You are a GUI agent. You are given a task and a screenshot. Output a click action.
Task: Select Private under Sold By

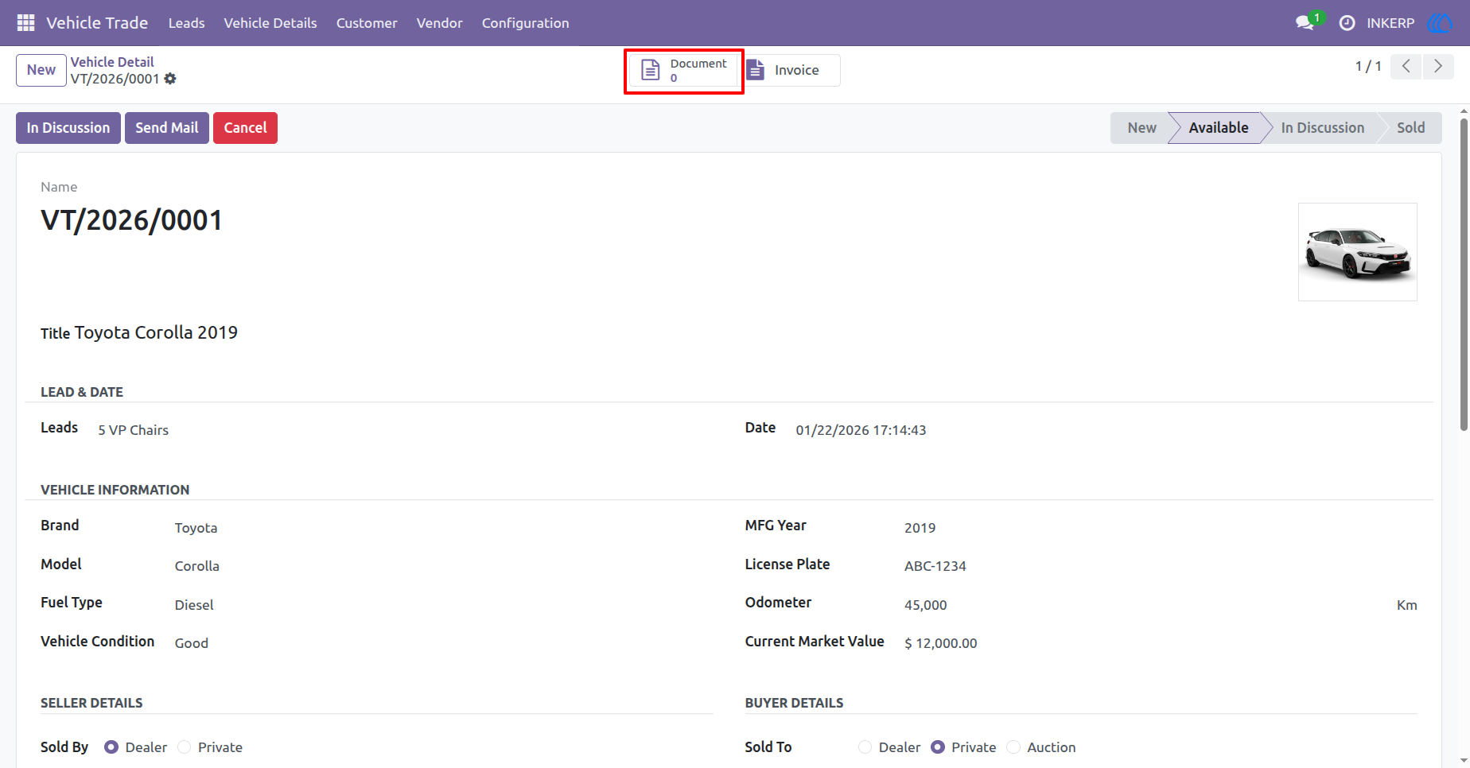pyautogui.click(x=185, y=747)
